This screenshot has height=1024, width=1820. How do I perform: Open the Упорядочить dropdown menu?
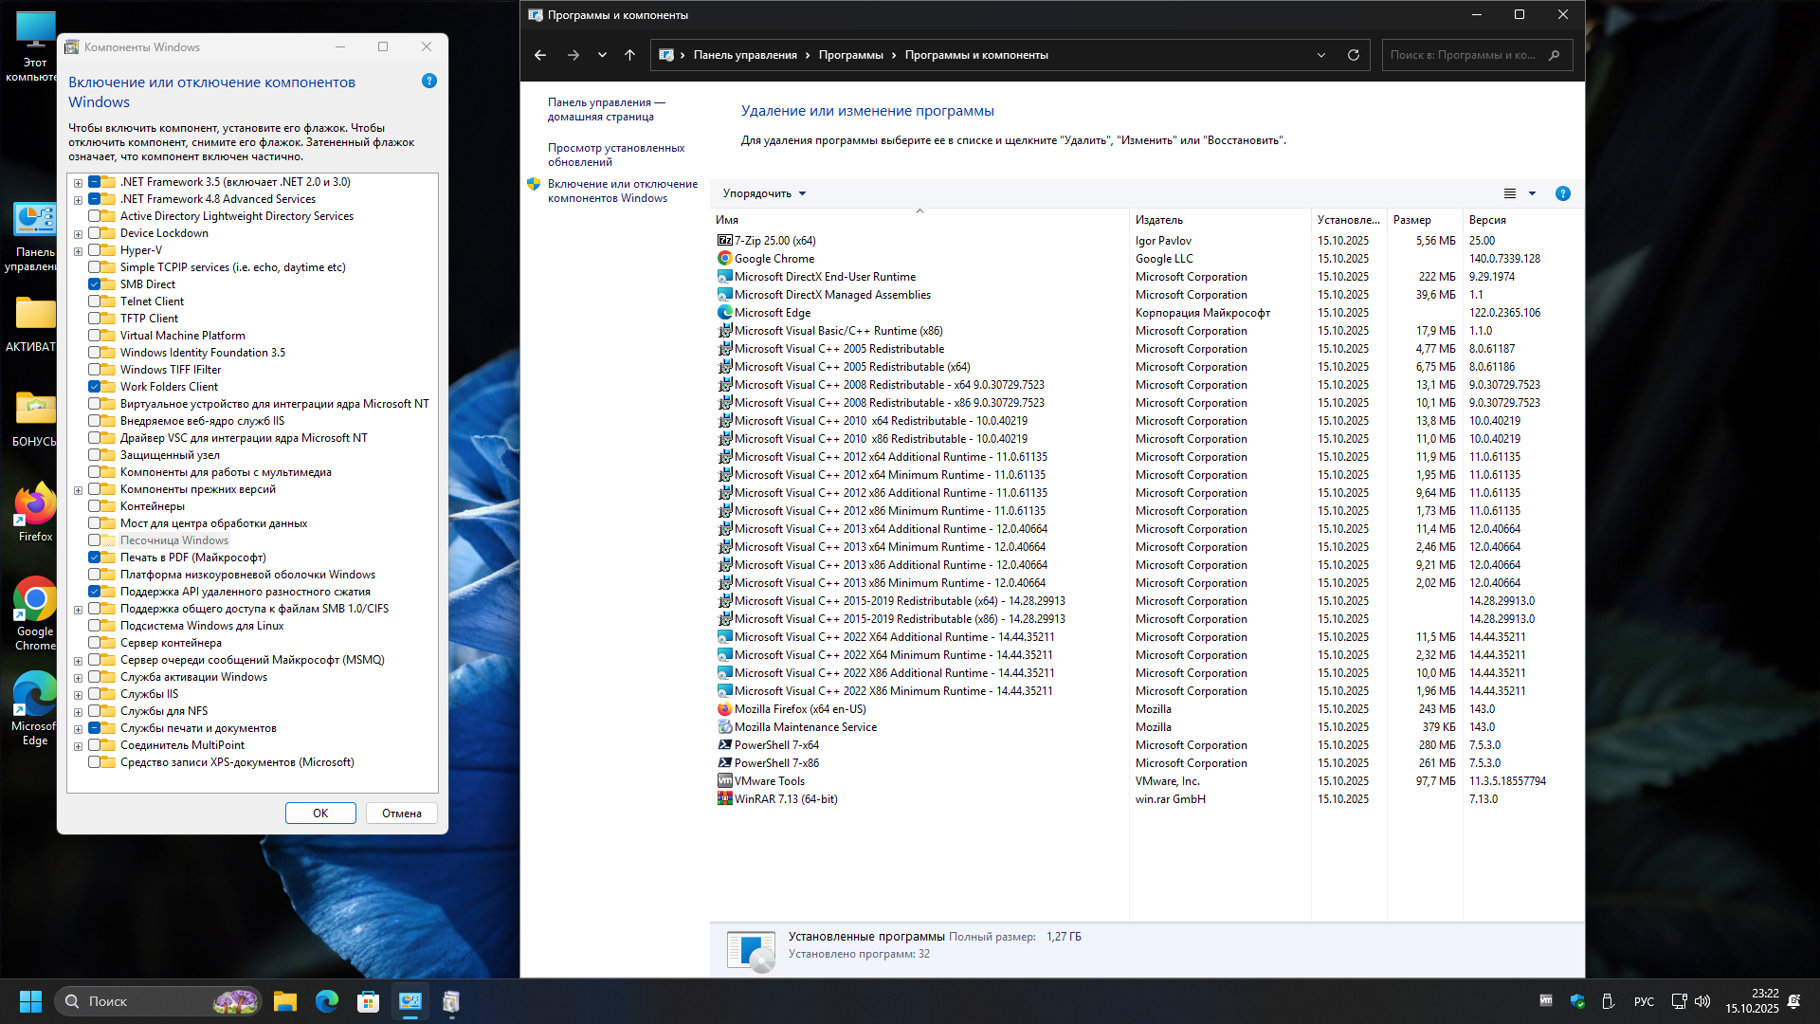[764, 193]
